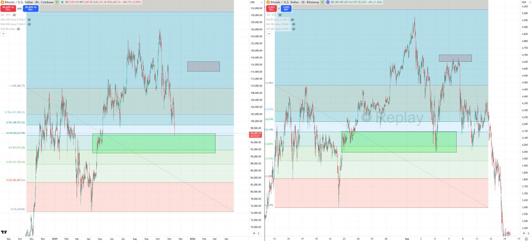The height and width of the screenshot is (241, 532).
Task: Select 'SMA 200 close 0 SMA 5' legend on Coinbase
Action: (x=13, y=24)
